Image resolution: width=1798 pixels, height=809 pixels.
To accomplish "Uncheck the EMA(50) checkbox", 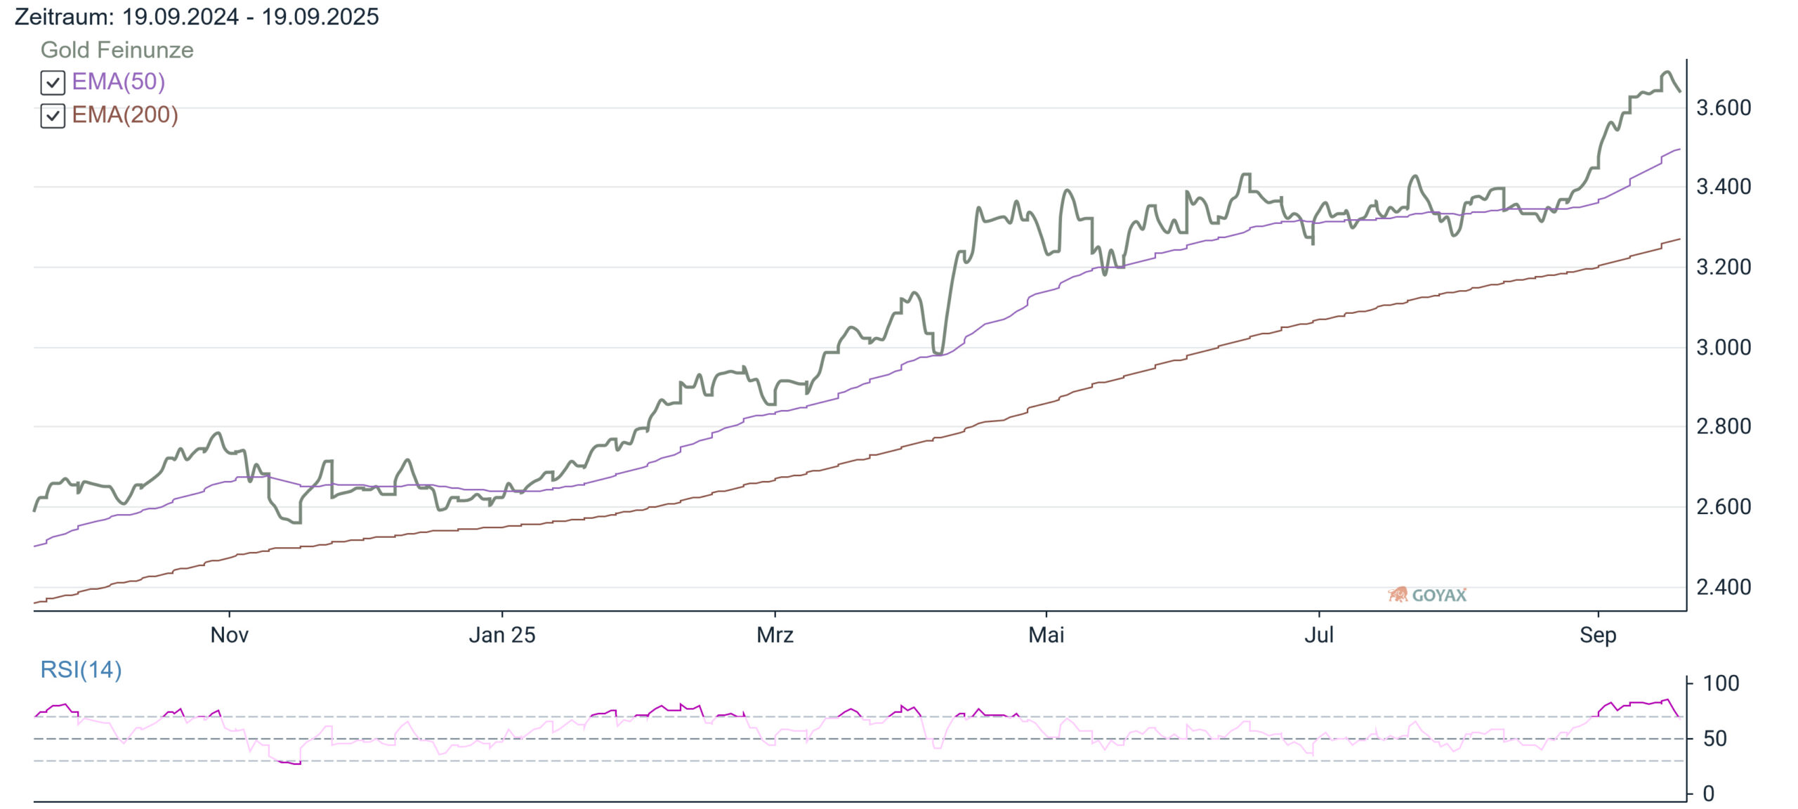I will pos(53,83).
